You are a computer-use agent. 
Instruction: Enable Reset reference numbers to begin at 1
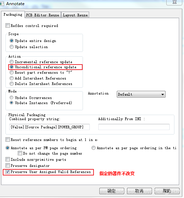(x=8, y=140)
